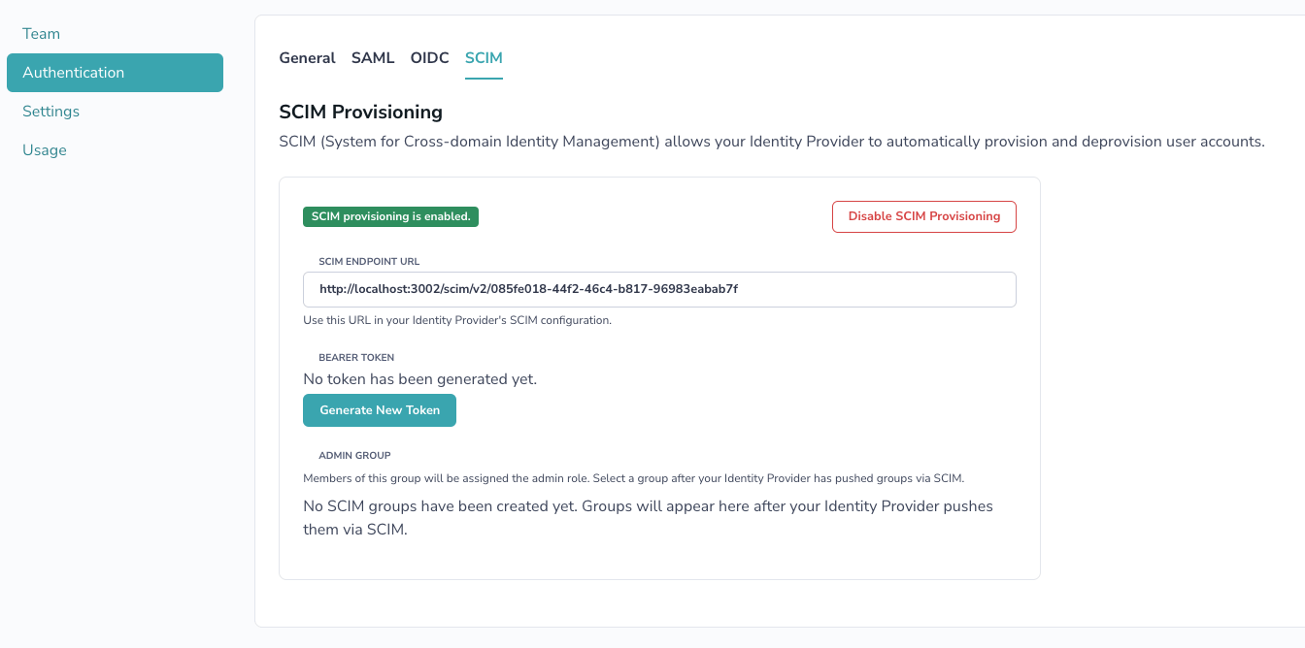Click the SCIM description paragraph
This screenshot has height=648, width=1305.
770,141
